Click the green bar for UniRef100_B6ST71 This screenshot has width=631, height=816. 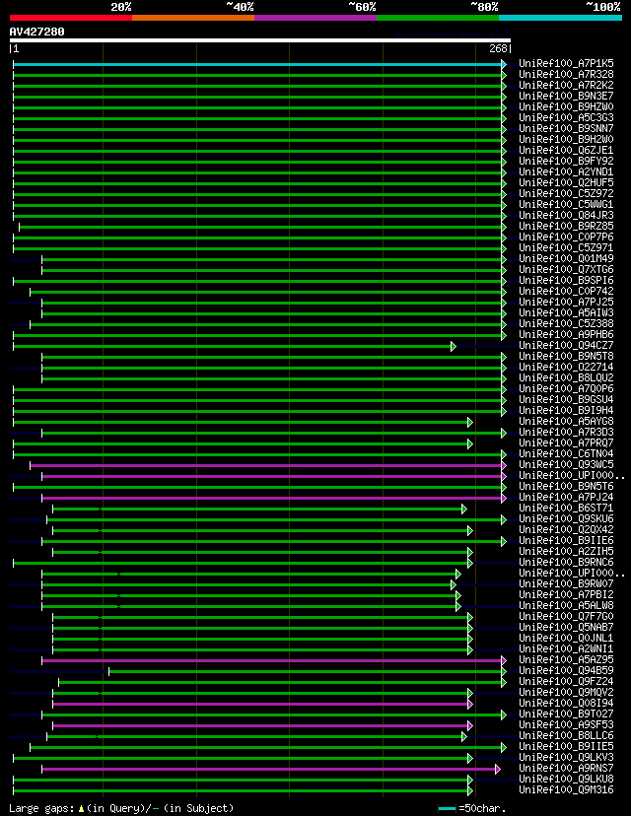pos(257,509)
